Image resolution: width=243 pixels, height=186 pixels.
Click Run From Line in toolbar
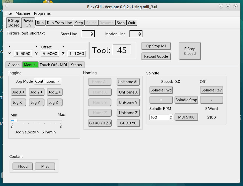[59, 23]
